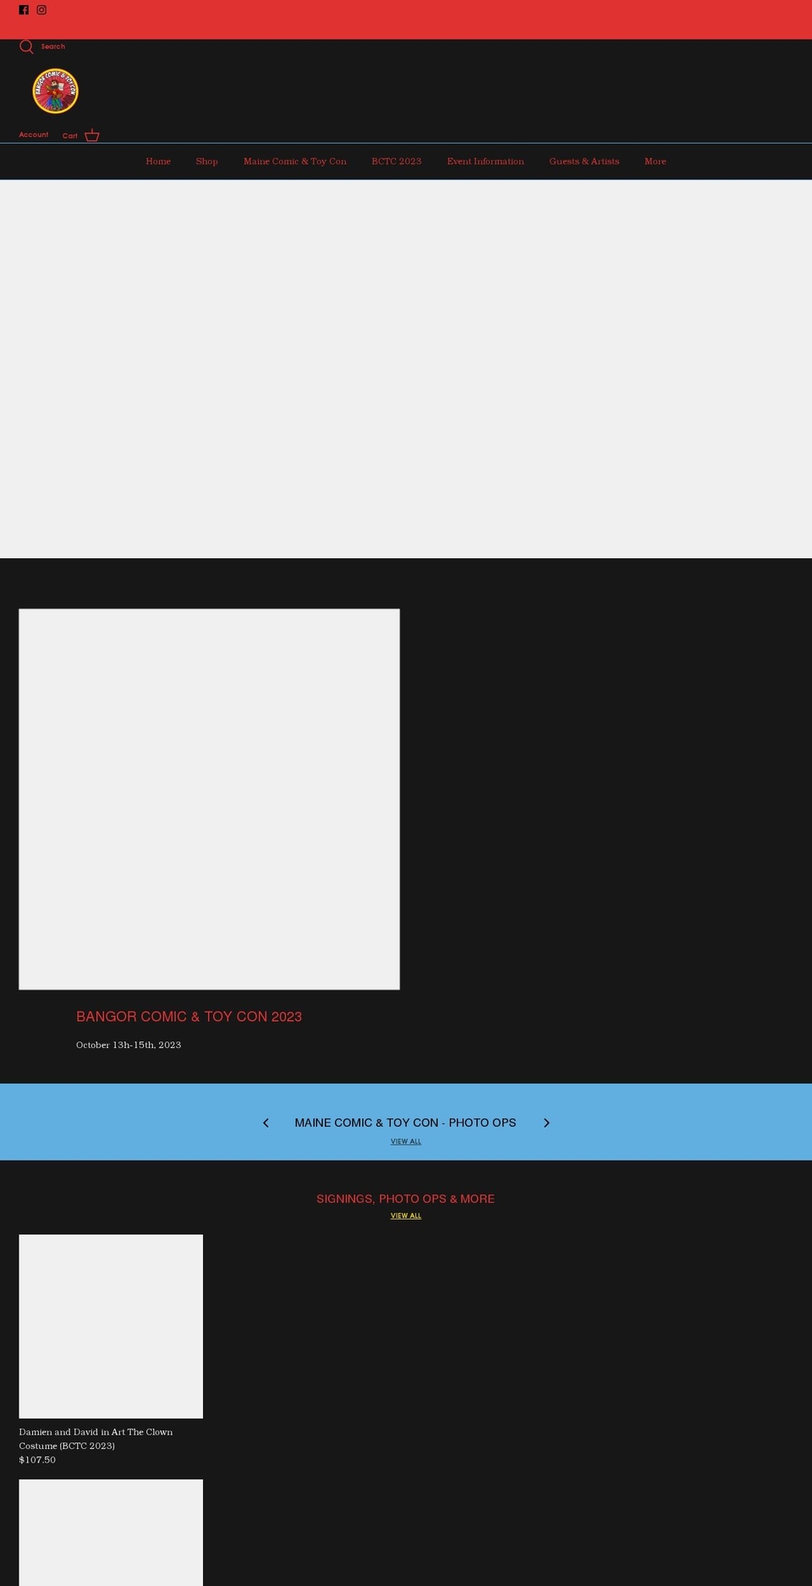Go to next collection with right chevron
This screenshot has width=812, height=1586.
pos(546,1122)
